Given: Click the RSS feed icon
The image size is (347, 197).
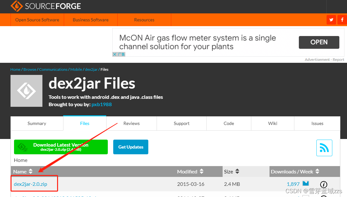Looking at the screenshot, I should click(324, 148).
